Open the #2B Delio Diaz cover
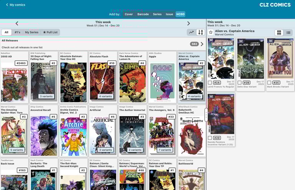Viewport: 295px width, 190px height. (x=251, y=59)
